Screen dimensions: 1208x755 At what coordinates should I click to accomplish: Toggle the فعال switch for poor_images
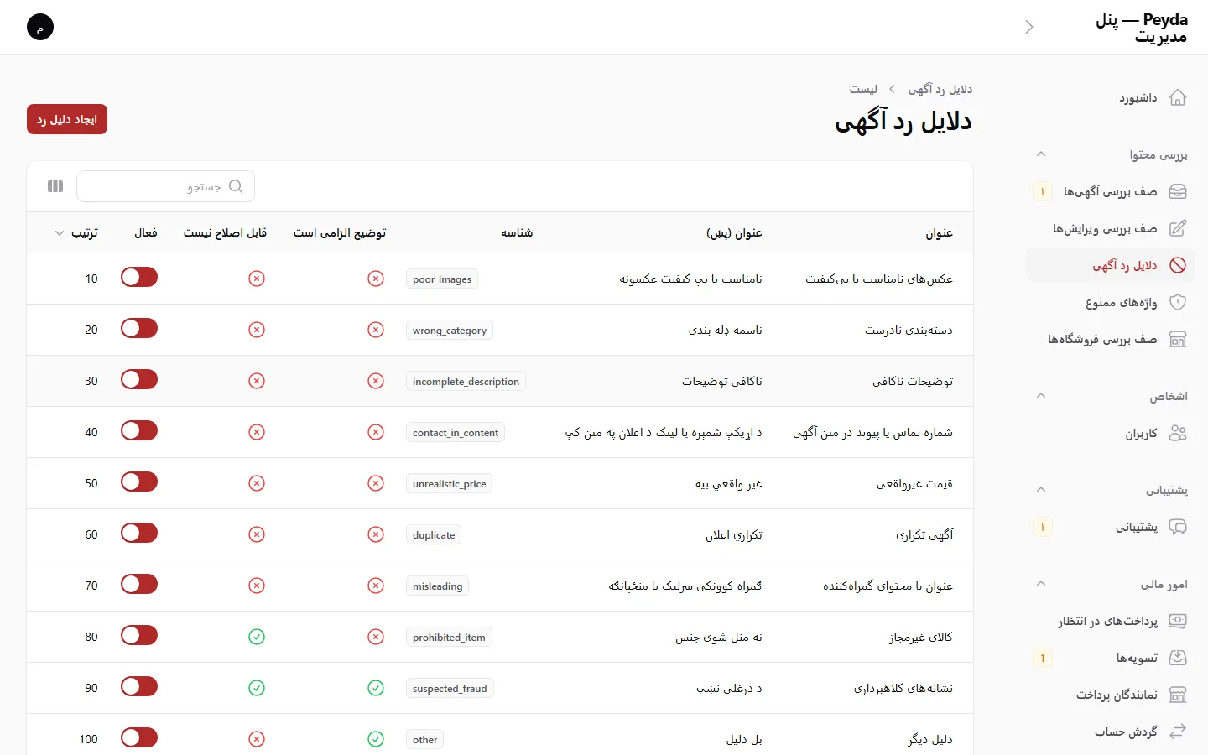coord(139,278)
